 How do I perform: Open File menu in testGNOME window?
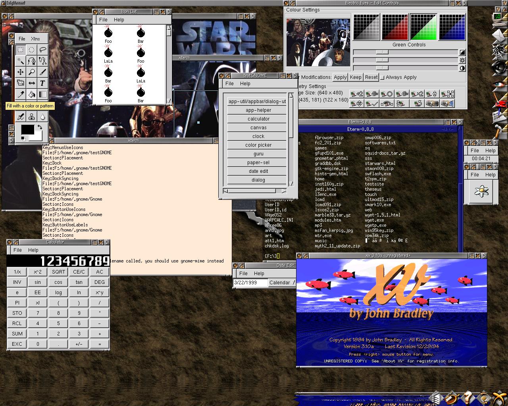[229, 84]
